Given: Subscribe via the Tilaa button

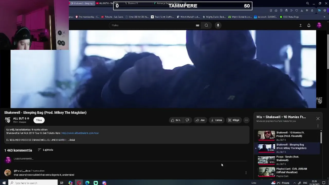Looking at the screenshot, I should (x=39, y=120).
